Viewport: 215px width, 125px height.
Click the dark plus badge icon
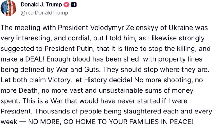[x=74, y=5]
